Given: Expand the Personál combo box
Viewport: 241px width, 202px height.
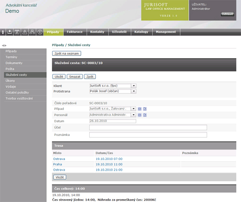Looking at the screenshot, I should [134, 115].
